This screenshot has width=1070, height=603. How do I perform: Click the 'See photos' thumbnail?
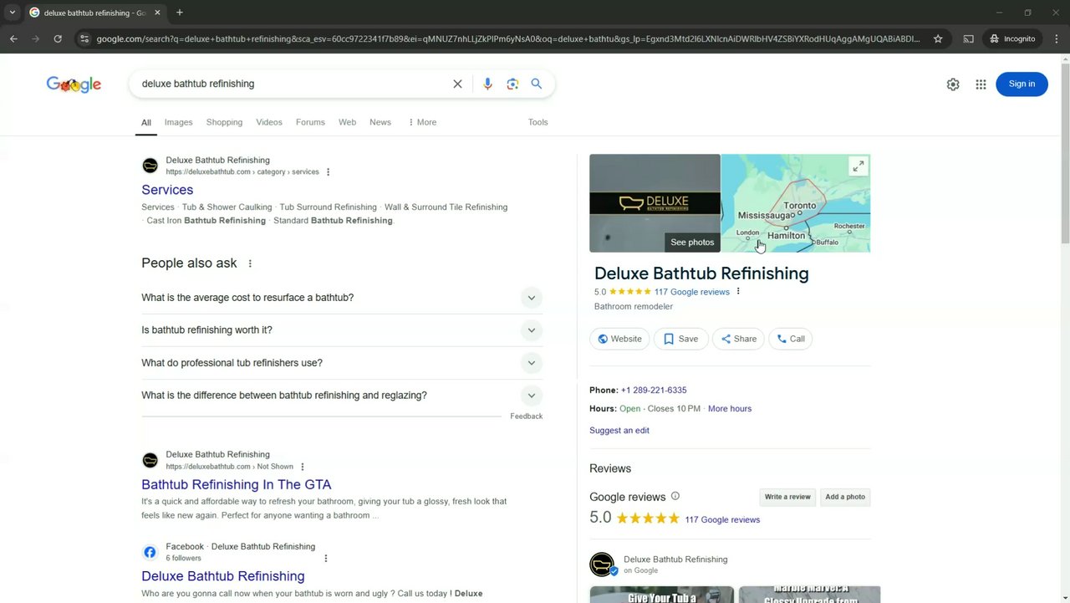[655, 203]
